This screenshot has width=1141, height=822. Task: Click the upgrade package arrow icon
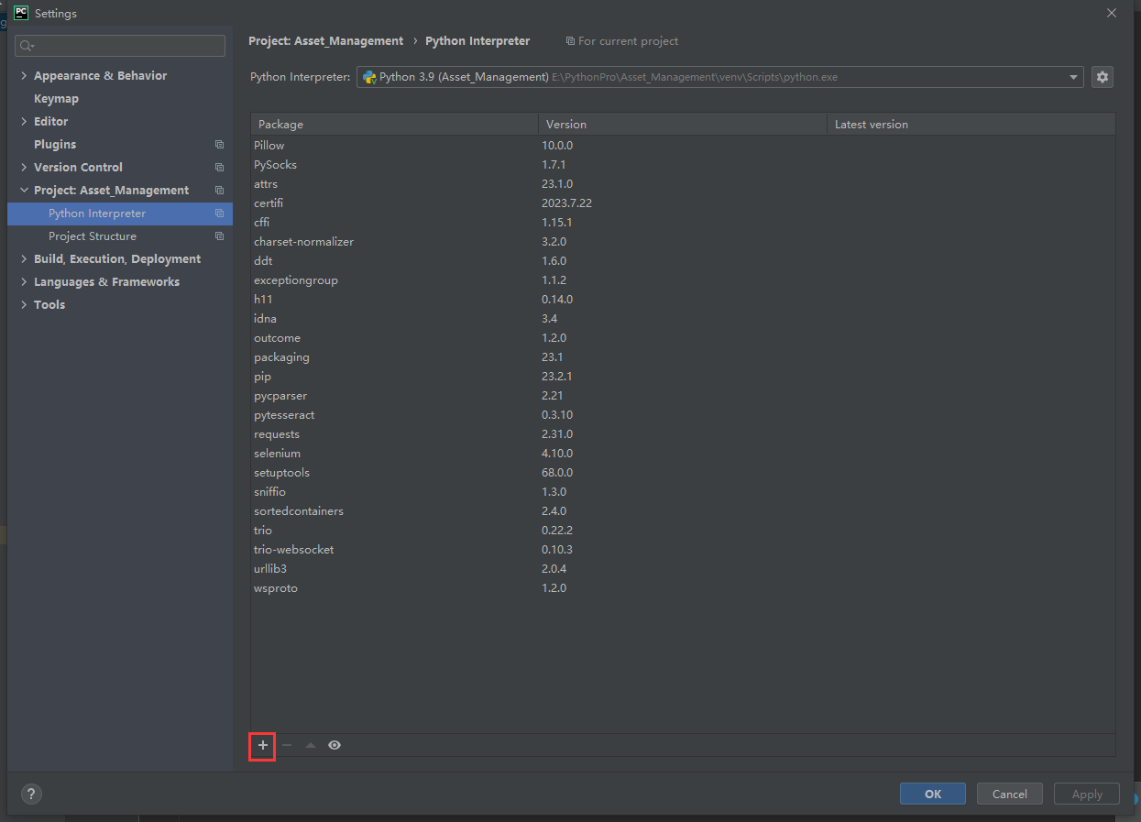[311, 745]
